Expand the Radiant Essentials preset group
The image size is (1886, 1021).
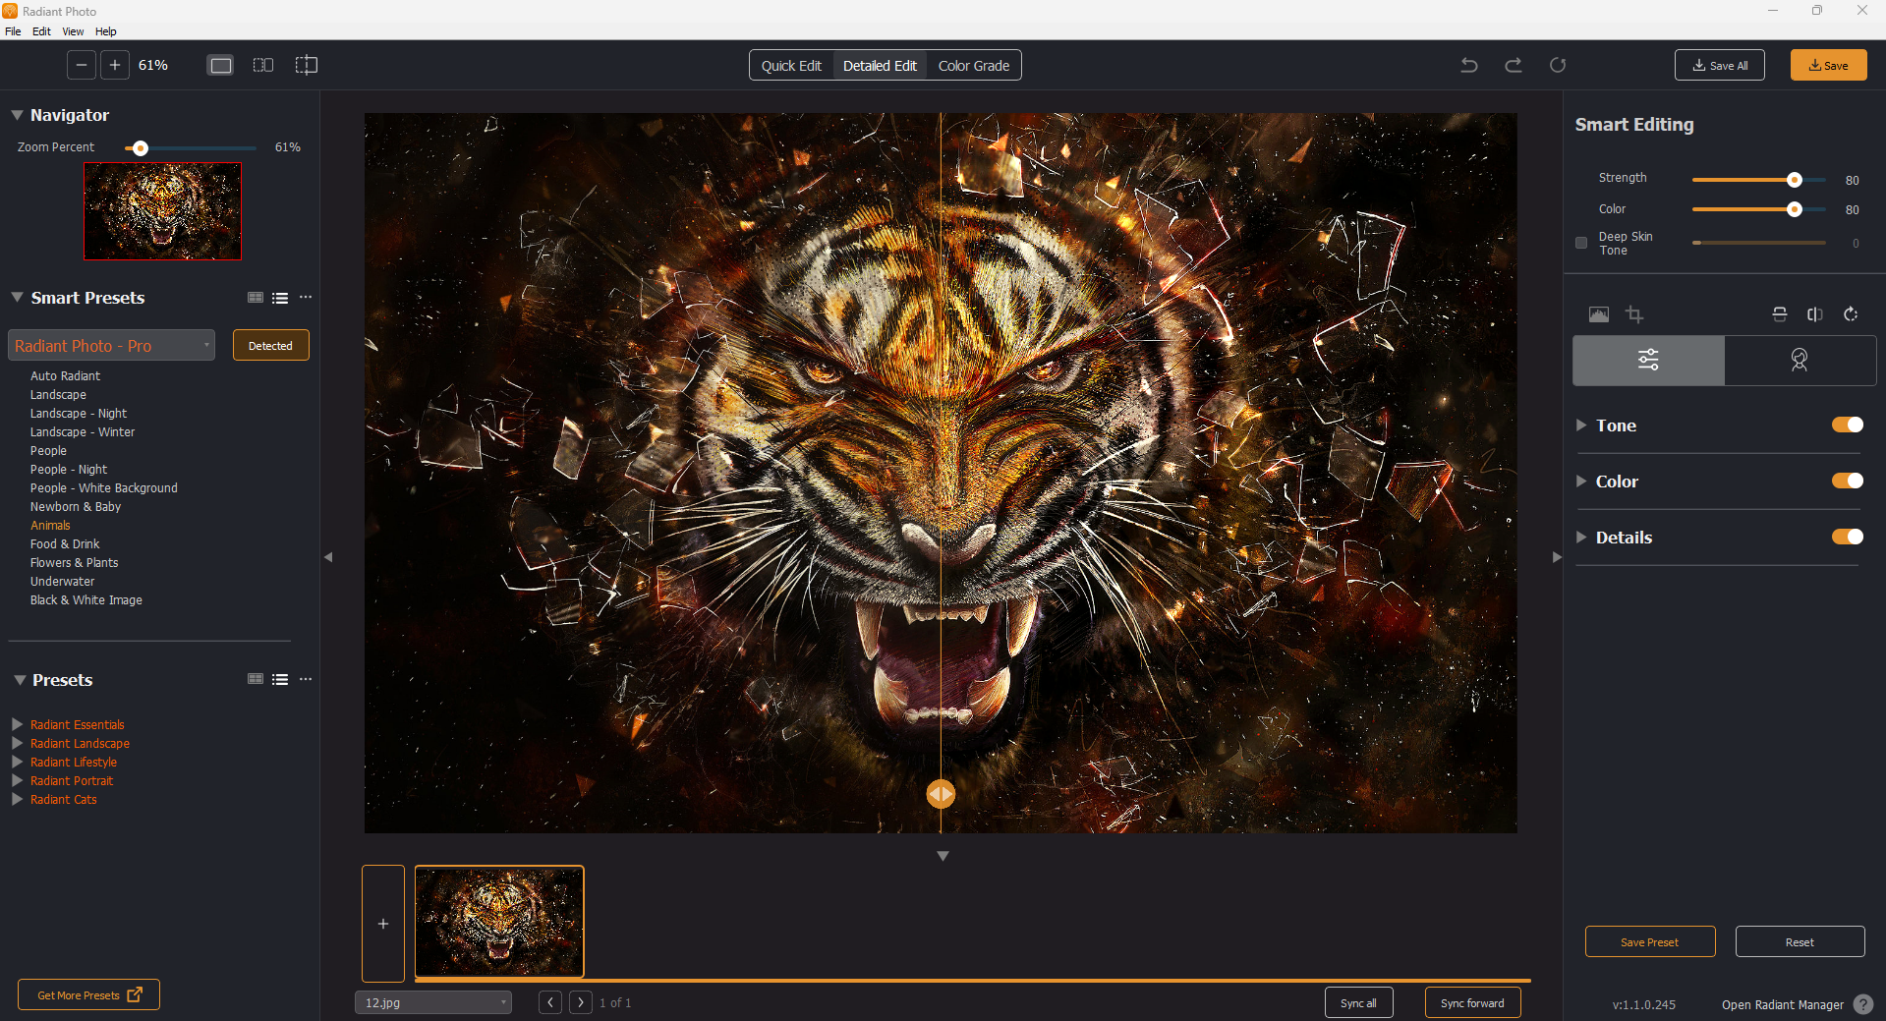[17, 724]
